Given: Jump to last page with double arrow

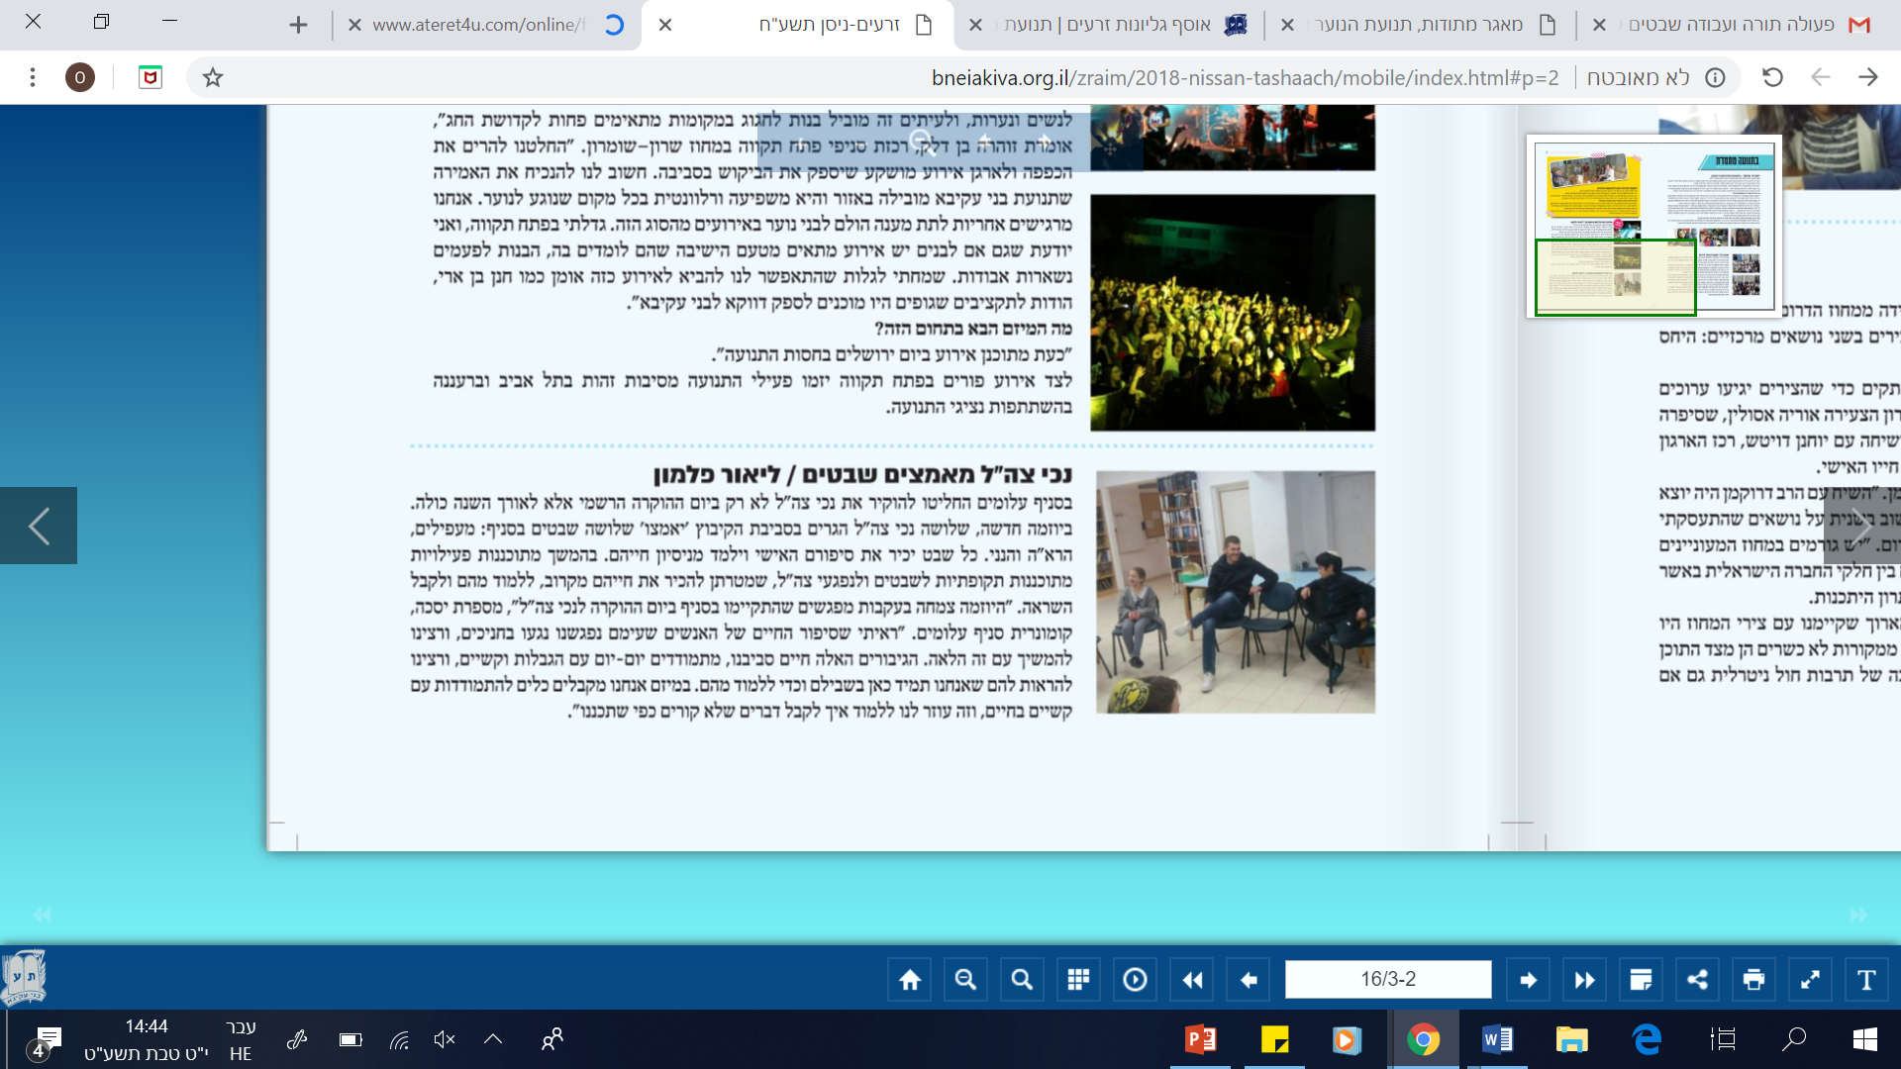Looking at the screenshot, I should (1584, 980).
